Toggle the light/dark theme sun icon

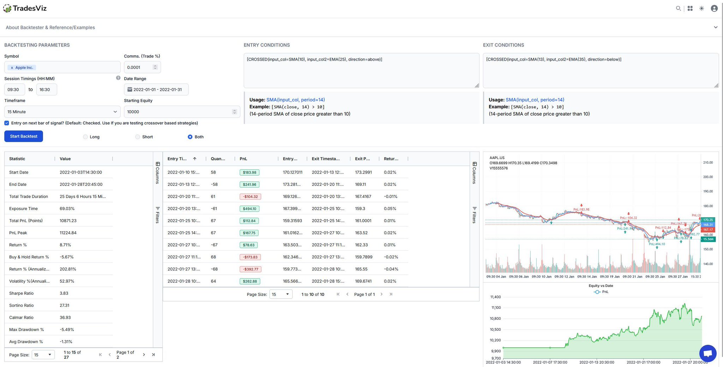702,8
